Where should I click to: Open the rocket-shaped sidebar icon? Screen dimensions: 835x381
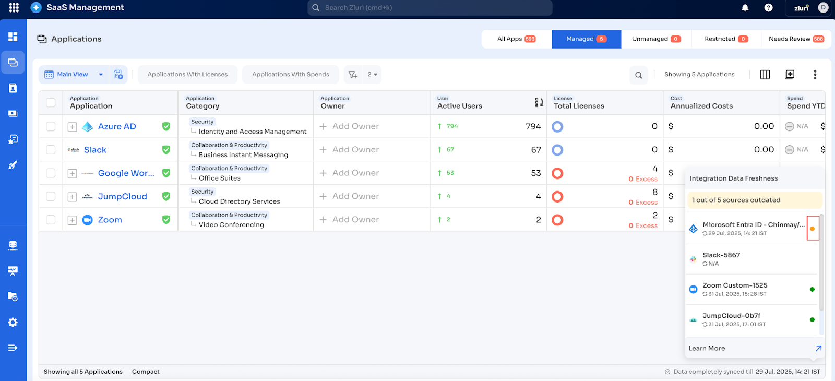pyautogui.click(x=13, y=165)
